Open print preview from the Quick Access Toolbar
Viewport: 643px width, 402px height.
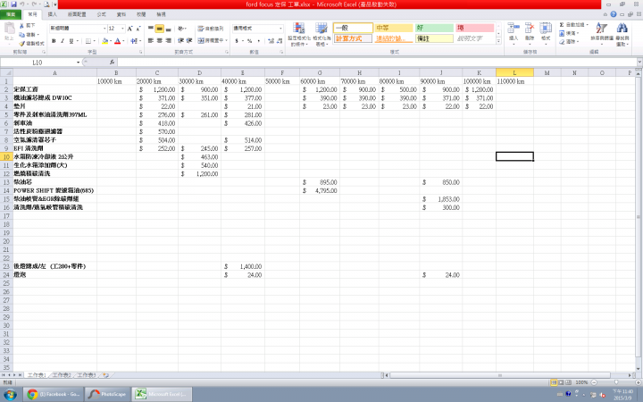pyautogui.click(x=46, y=4)
